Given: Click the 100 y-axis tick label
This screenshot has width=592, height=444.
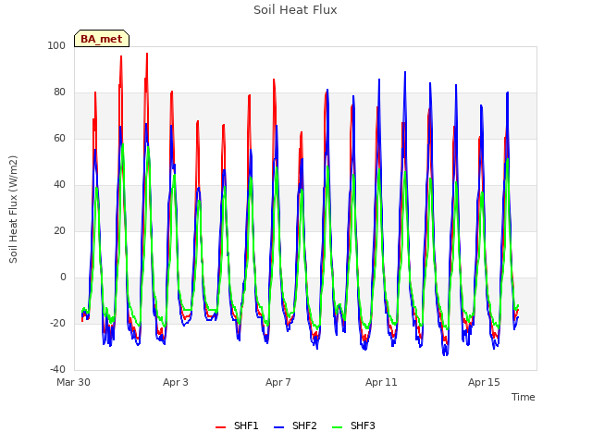Looking at the screenshot, I should 56,46.
